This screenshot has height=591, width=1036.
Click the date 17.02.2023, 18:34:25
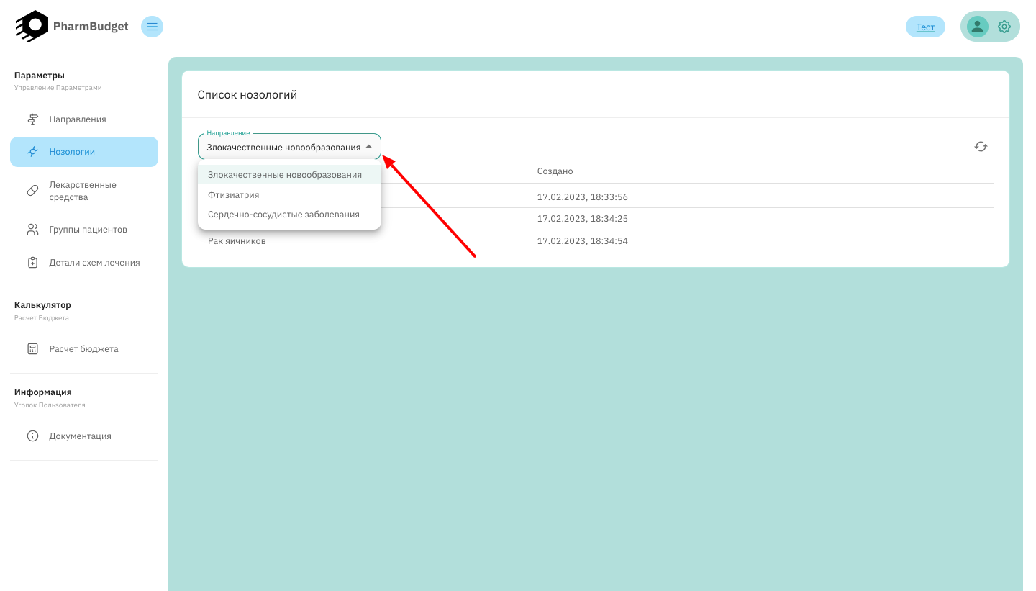583,219
